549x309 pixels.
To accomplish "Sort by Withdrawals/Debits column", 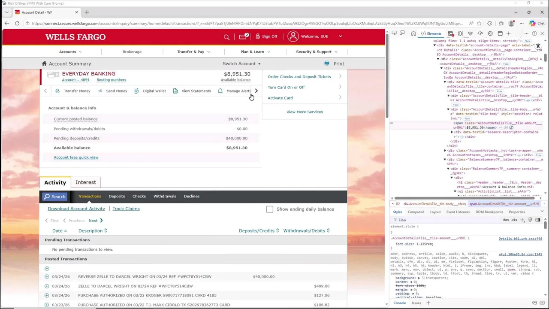I will (306, 230).
